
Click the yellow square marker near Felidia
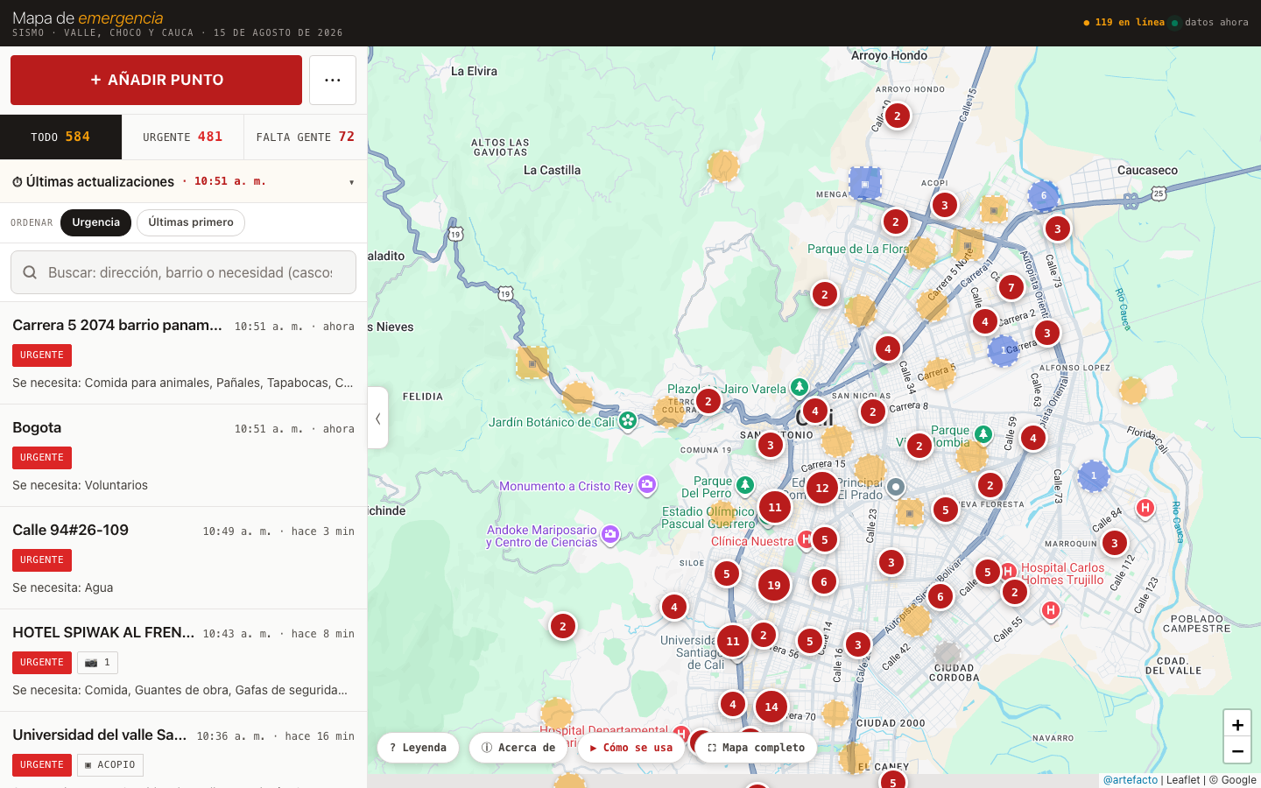(532, 362)
